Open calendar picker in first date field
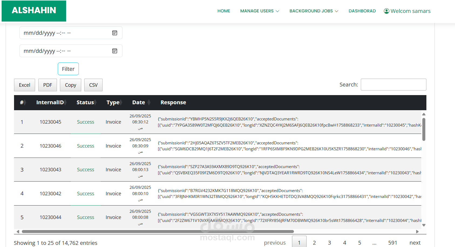Viewport: 455px width, 247px height. pos(115,33)
